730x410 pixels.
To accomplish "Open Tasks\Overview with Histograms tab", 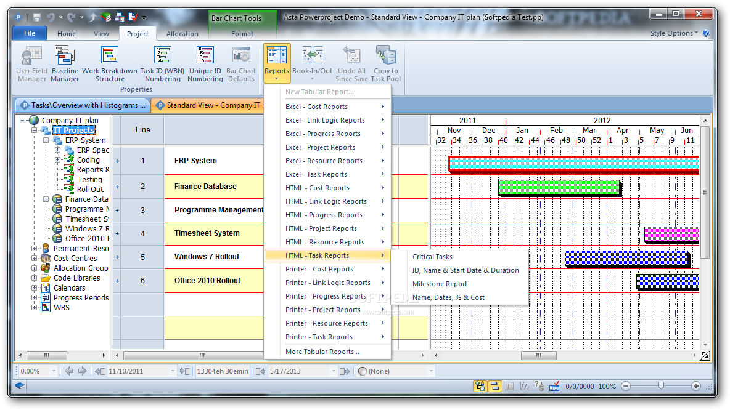I will click(83, 105).
